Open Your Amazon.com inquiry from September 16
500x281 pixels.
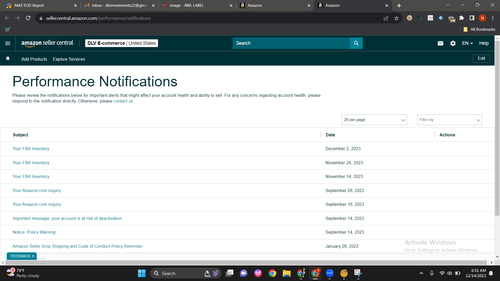(37, 204)
